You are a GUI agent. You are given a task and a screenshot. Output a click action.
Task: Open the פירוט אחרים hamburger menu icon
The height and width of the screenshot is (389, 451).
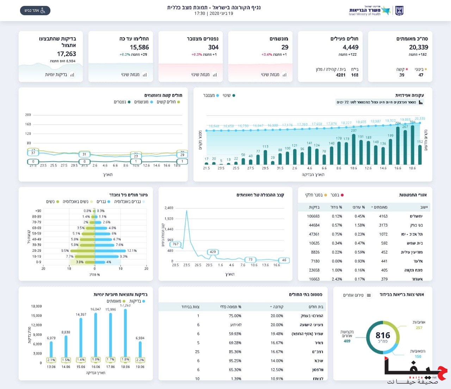click(369, 295)
